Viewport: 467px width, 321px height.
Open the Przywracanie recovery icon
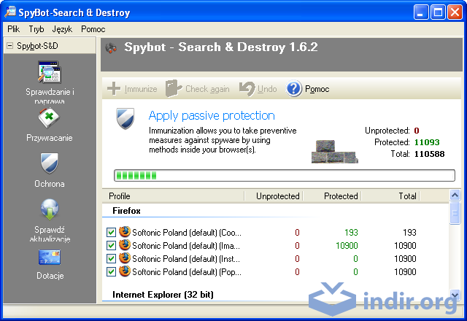pyautogui.click(x=49, y=118)
